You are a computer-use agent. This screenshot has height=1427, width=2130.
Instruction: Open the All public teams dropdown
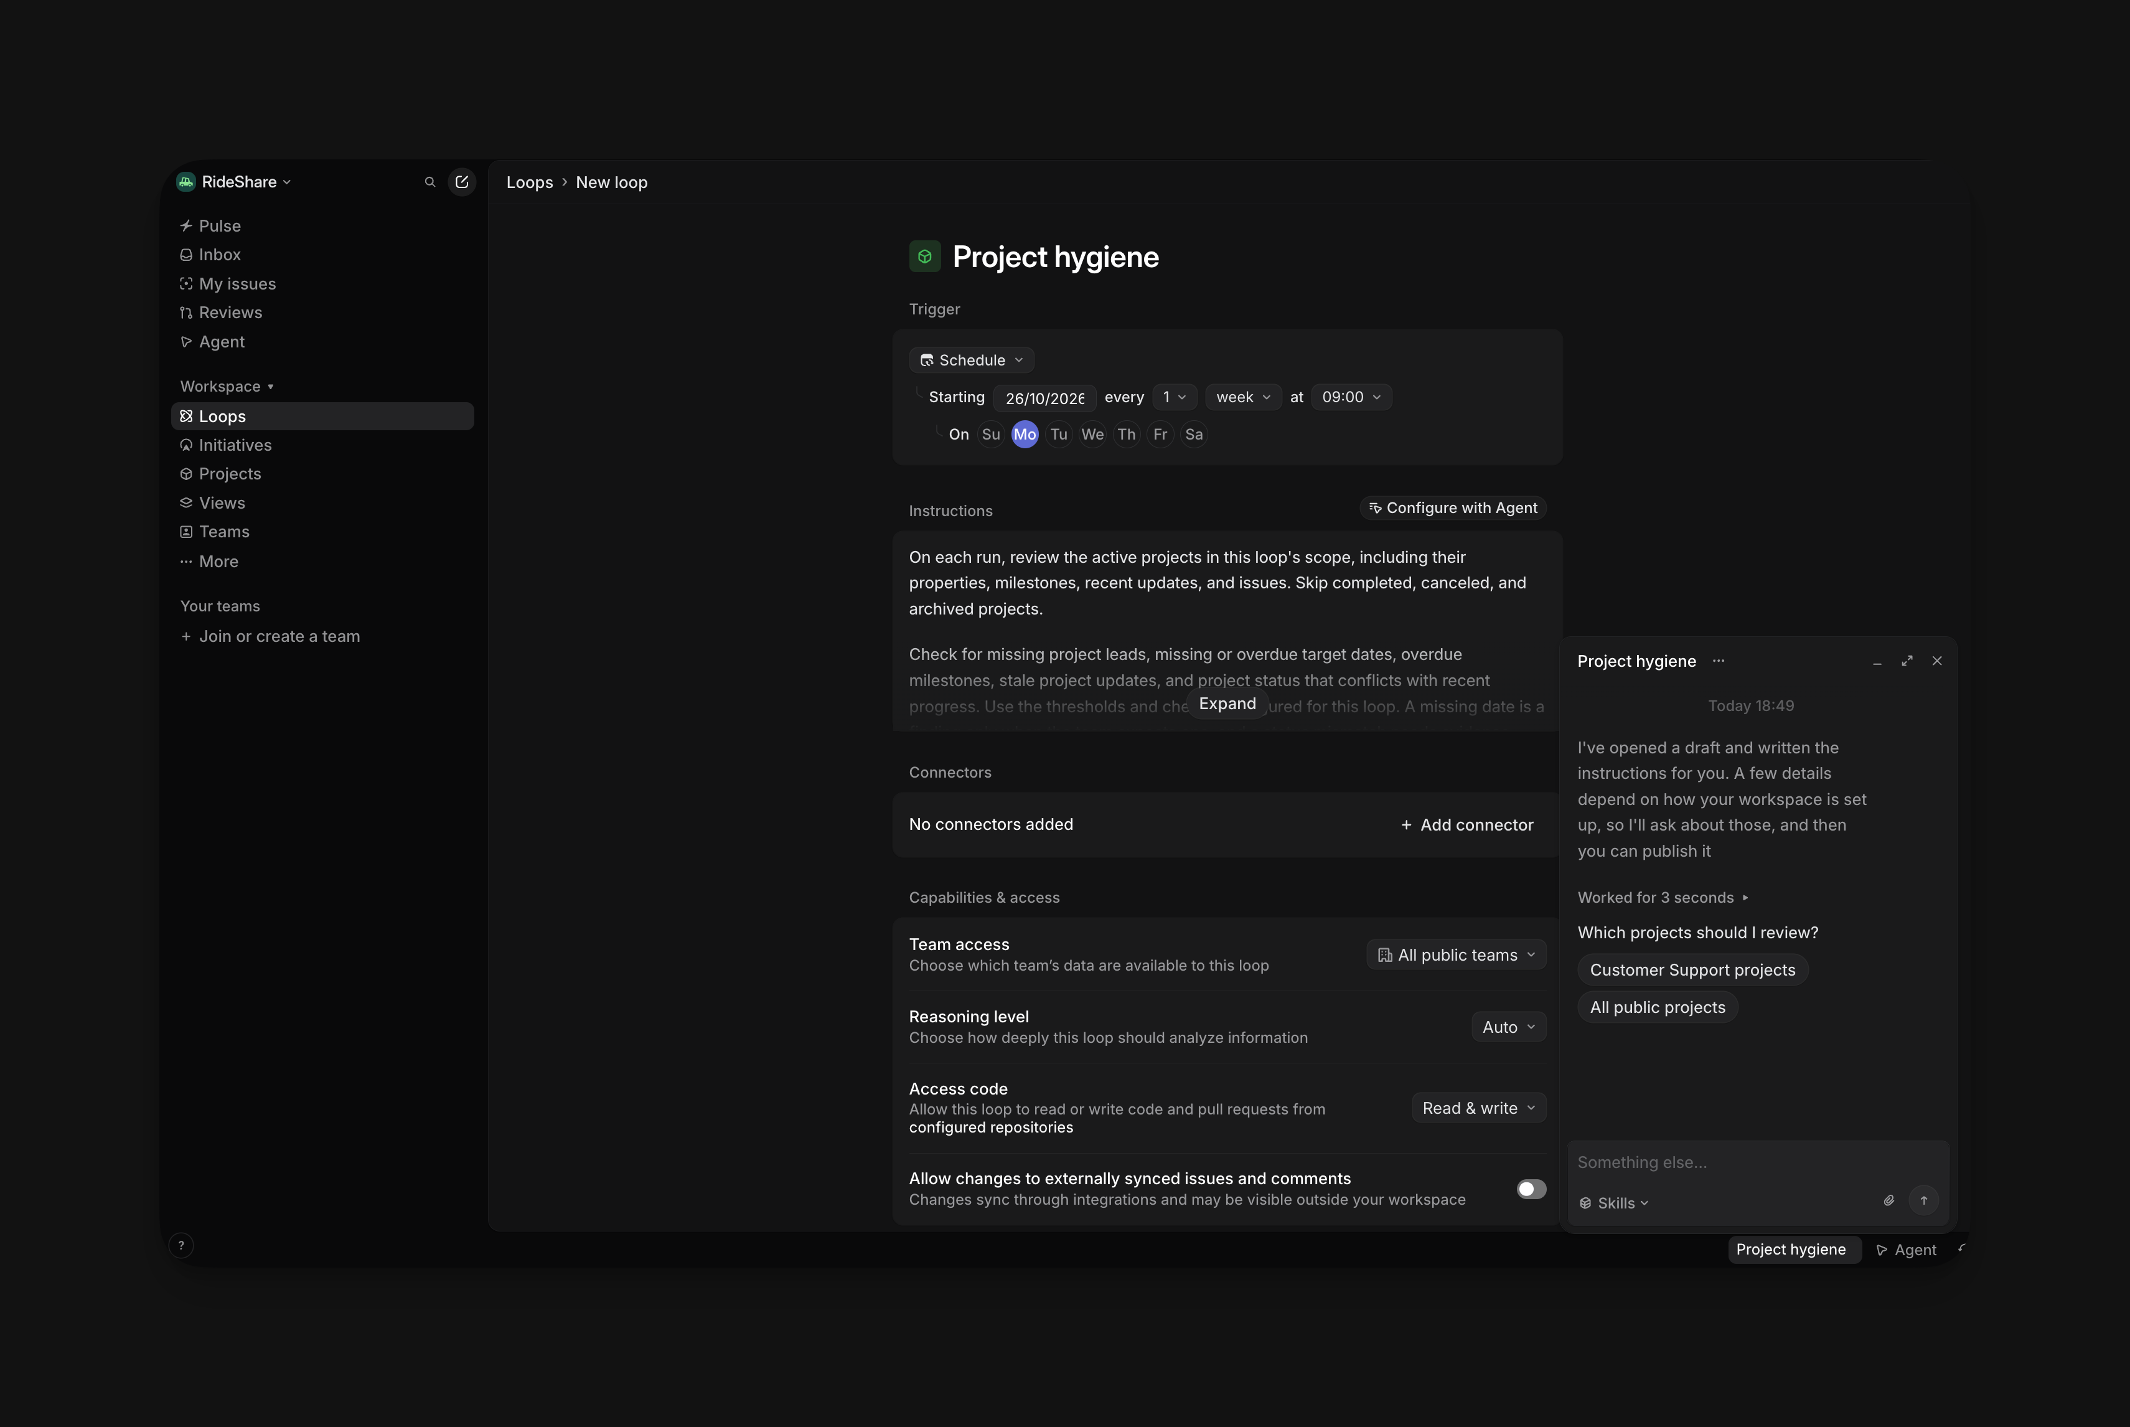(x=1456, y=954)
